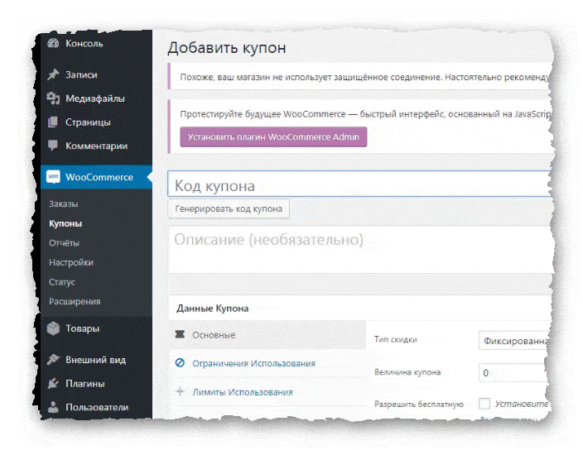The height and width of the screenshot is (450, 583).
Task: Toggle the Разрешить бесплатную доставку checkbox
Action: click(x=484, y=403)
